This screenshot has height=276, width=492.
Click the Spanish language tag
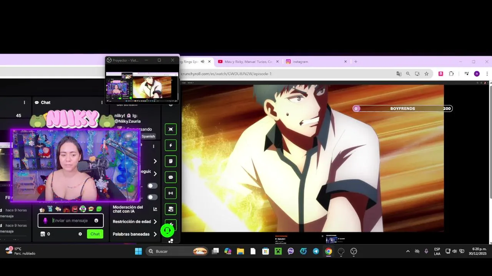coord(148,136)
